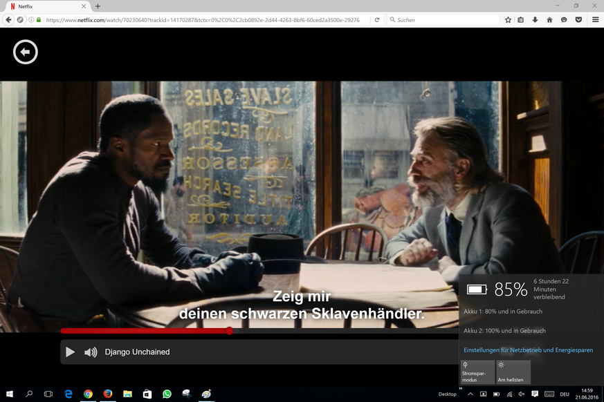Switch to Firefox on taskbar

tap(108, 394)
